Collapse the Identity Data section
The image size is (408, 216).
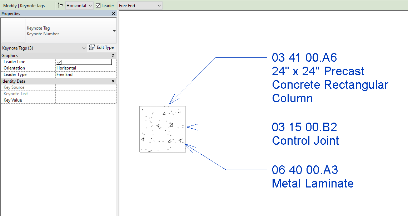(x=113, y=81)
